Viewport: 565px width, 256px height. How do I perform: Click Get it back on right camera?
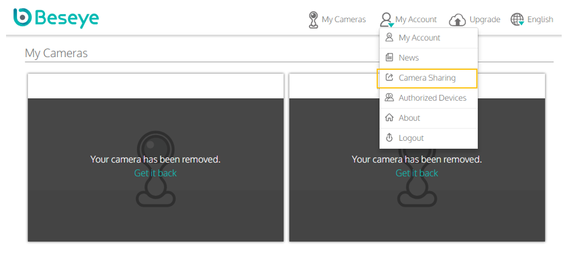pos(417,173)
